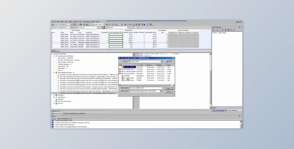Select OW_CREATE row in Code Analysis grid
This screenshot has width=294, height=149.
pyautogui.click(x=125, y=38)
